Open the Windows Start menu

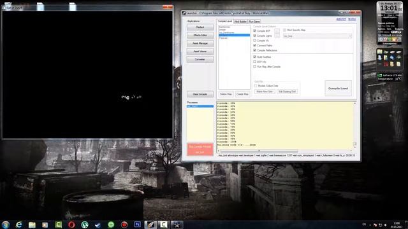pyautogui.click(x=6, y=225)
